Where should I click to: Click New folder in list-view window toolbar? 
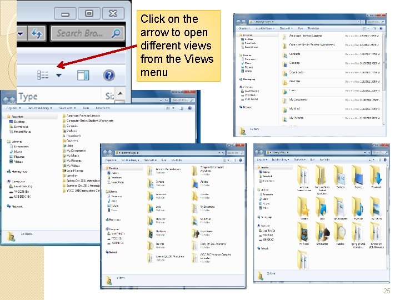[103, 108]
